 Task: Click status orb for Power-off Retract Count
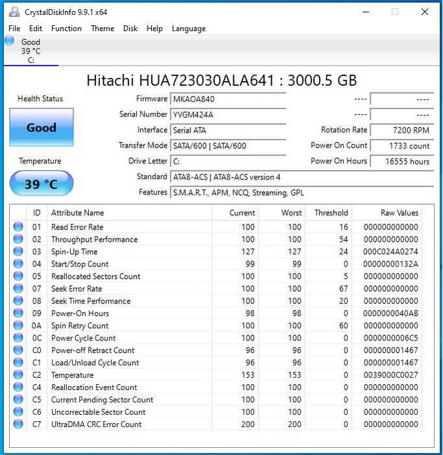pyautogui.click(x=18, y=350)
